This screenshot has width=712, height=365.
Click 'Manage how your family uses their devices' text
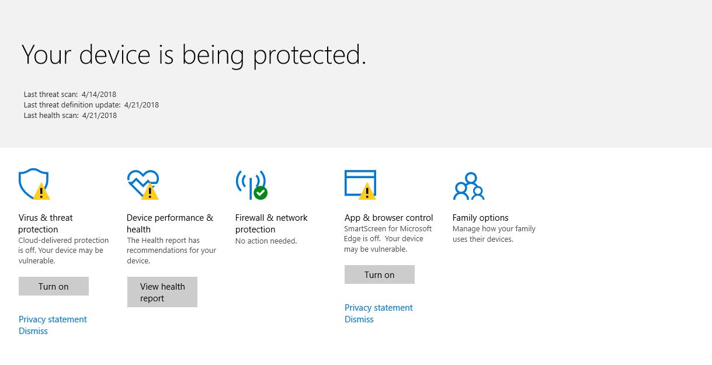pyautogui.click(x=494, y=234)
